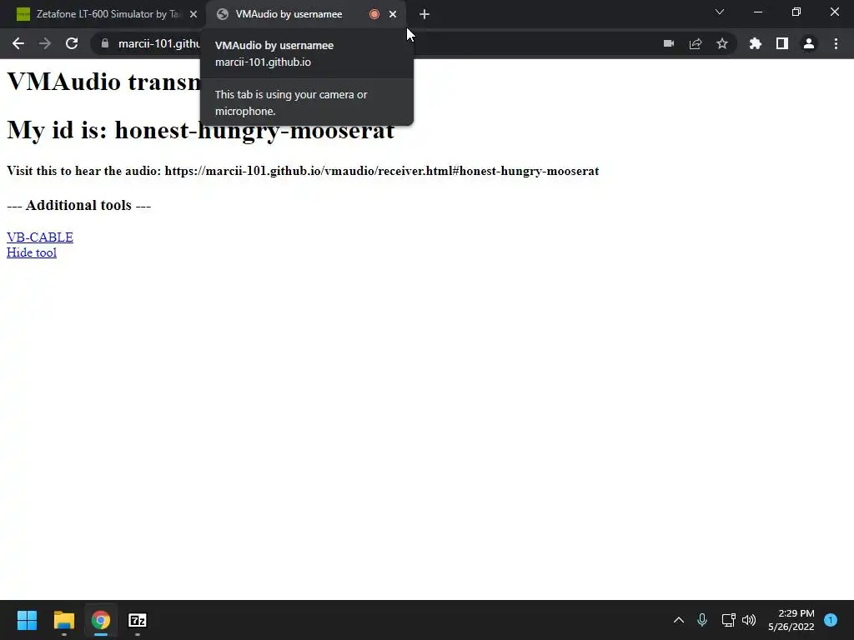Go back using the browser back arrow
The height and width of the screenshot is (640, 854).
18,43
